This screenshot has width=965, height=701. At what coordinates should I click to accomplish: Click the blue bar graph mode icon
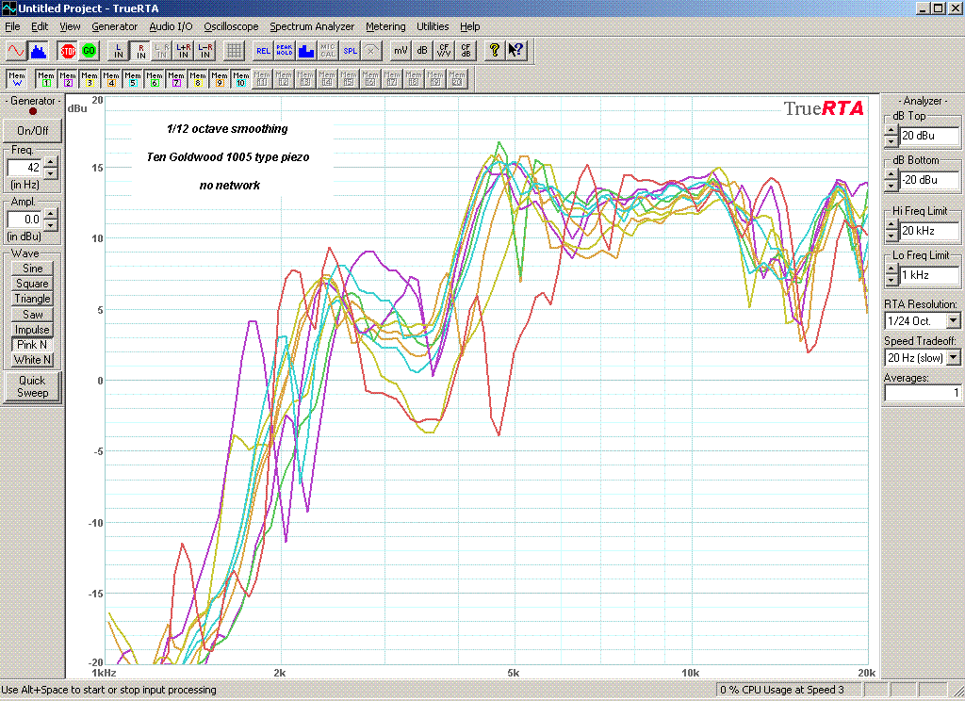tap(306, 51)
